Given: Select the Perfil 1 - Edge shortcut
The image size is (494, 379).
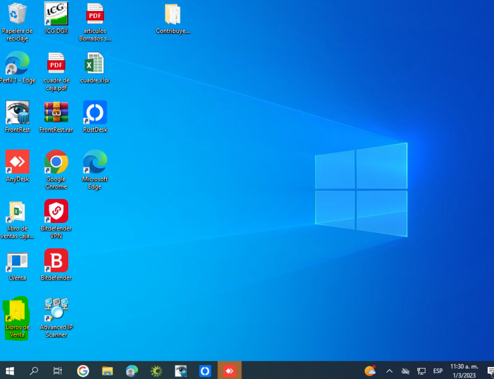Looking at the screenshot, I should pyautogui.click(x=17, y=68).
